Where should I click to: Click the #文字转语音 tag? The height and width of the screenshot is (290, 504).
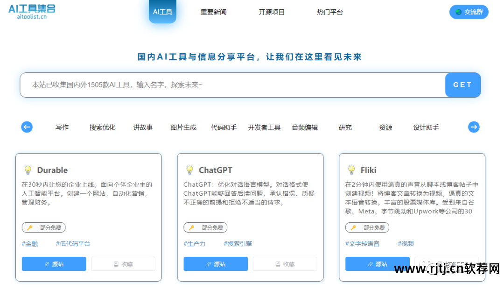[362, 244]
